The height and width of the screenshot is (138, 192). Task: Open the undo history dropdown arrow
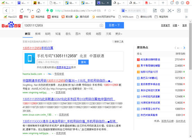33,10
